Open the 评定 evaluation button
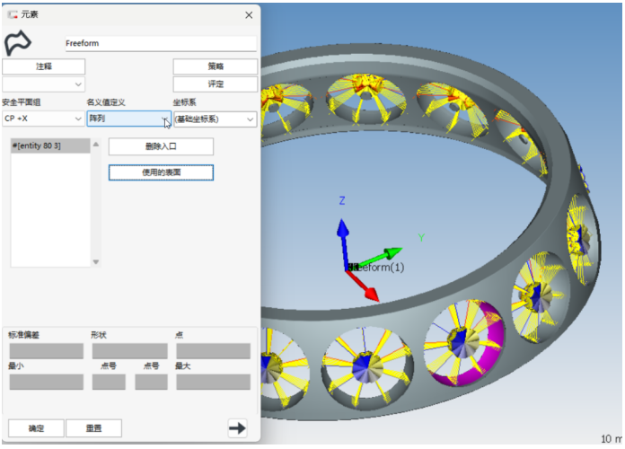Viewport: 625px width, 449px height. pos(215,84)
